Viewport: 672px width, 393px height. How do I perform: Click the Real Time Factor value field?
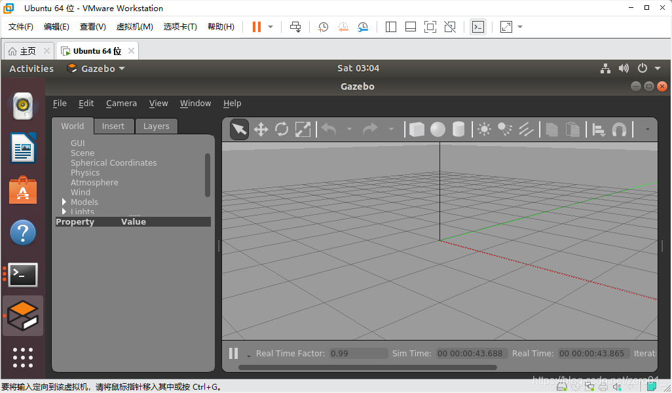[359, 354]
